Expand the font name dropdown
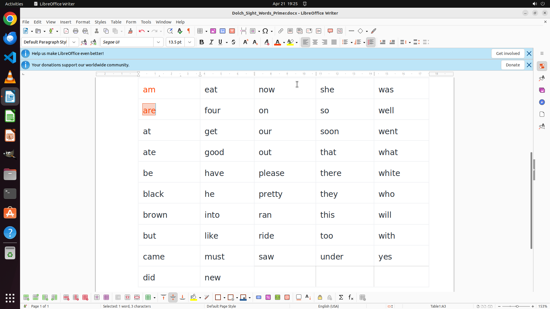Screen dimensions: 550x309 click(158, 42)
